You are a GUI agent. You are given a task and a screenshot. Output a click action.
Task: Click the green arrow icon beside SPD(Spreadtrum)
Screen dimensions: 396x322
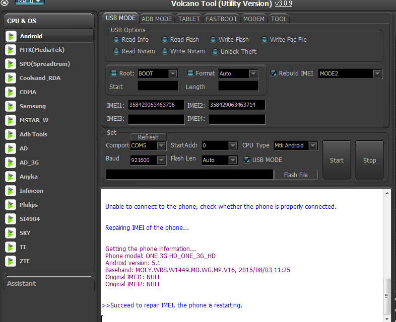coord(11,64)
